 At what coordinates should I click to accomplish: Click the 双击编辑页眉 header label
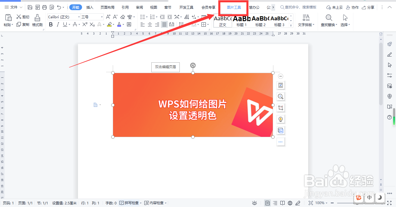(x=165, y=67)
